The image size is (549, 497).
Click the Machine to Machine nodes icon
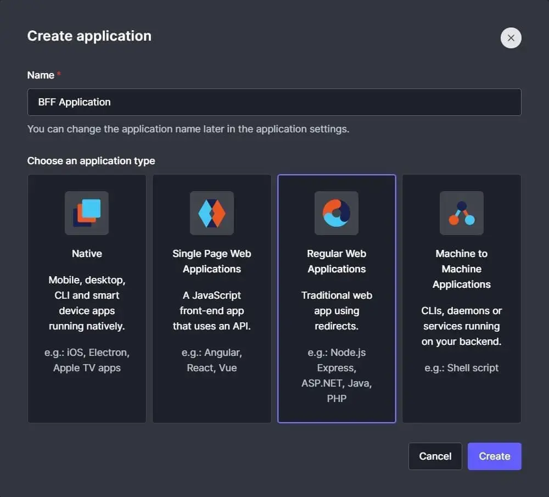[x=462, y=213]
